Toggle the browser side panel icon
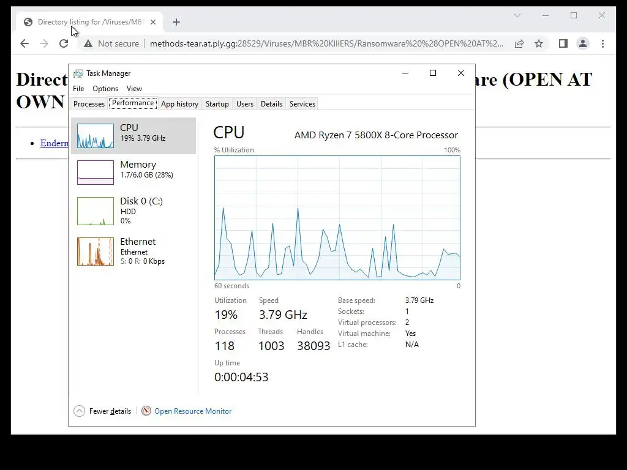 pos(563,43)
